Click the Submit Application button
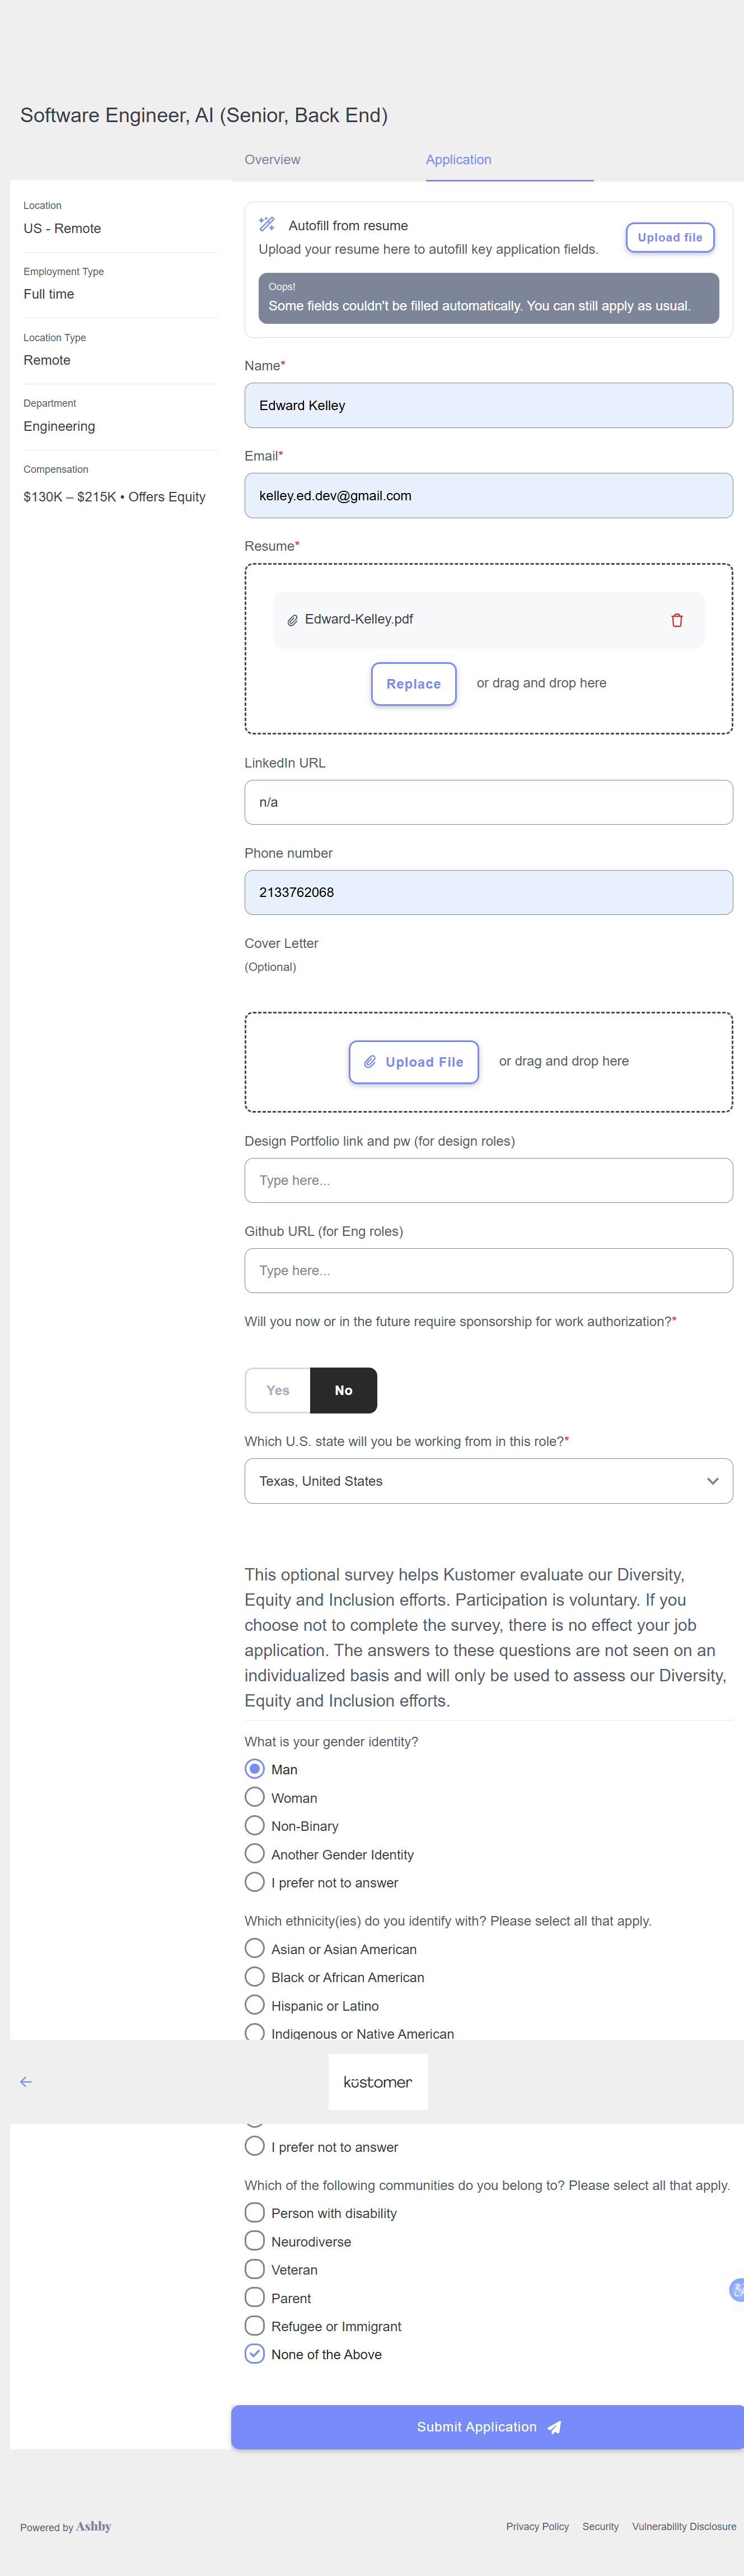Image resolution: width=744 pixels, height=2576 pixels. pos(488,2426)
